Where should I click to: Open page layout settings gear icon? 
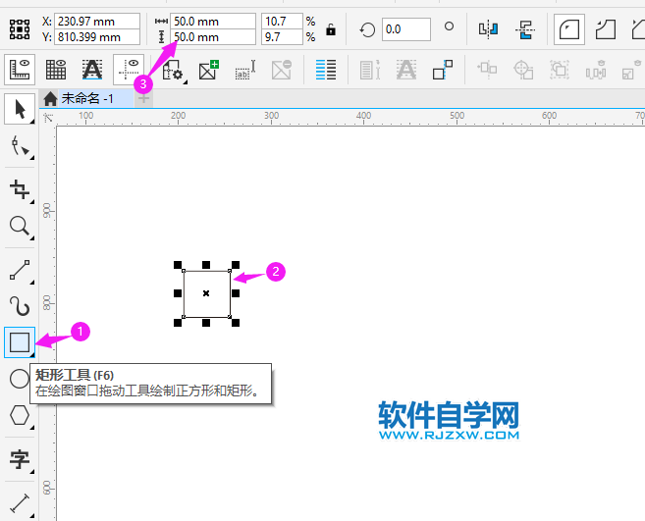click(173, 70)
